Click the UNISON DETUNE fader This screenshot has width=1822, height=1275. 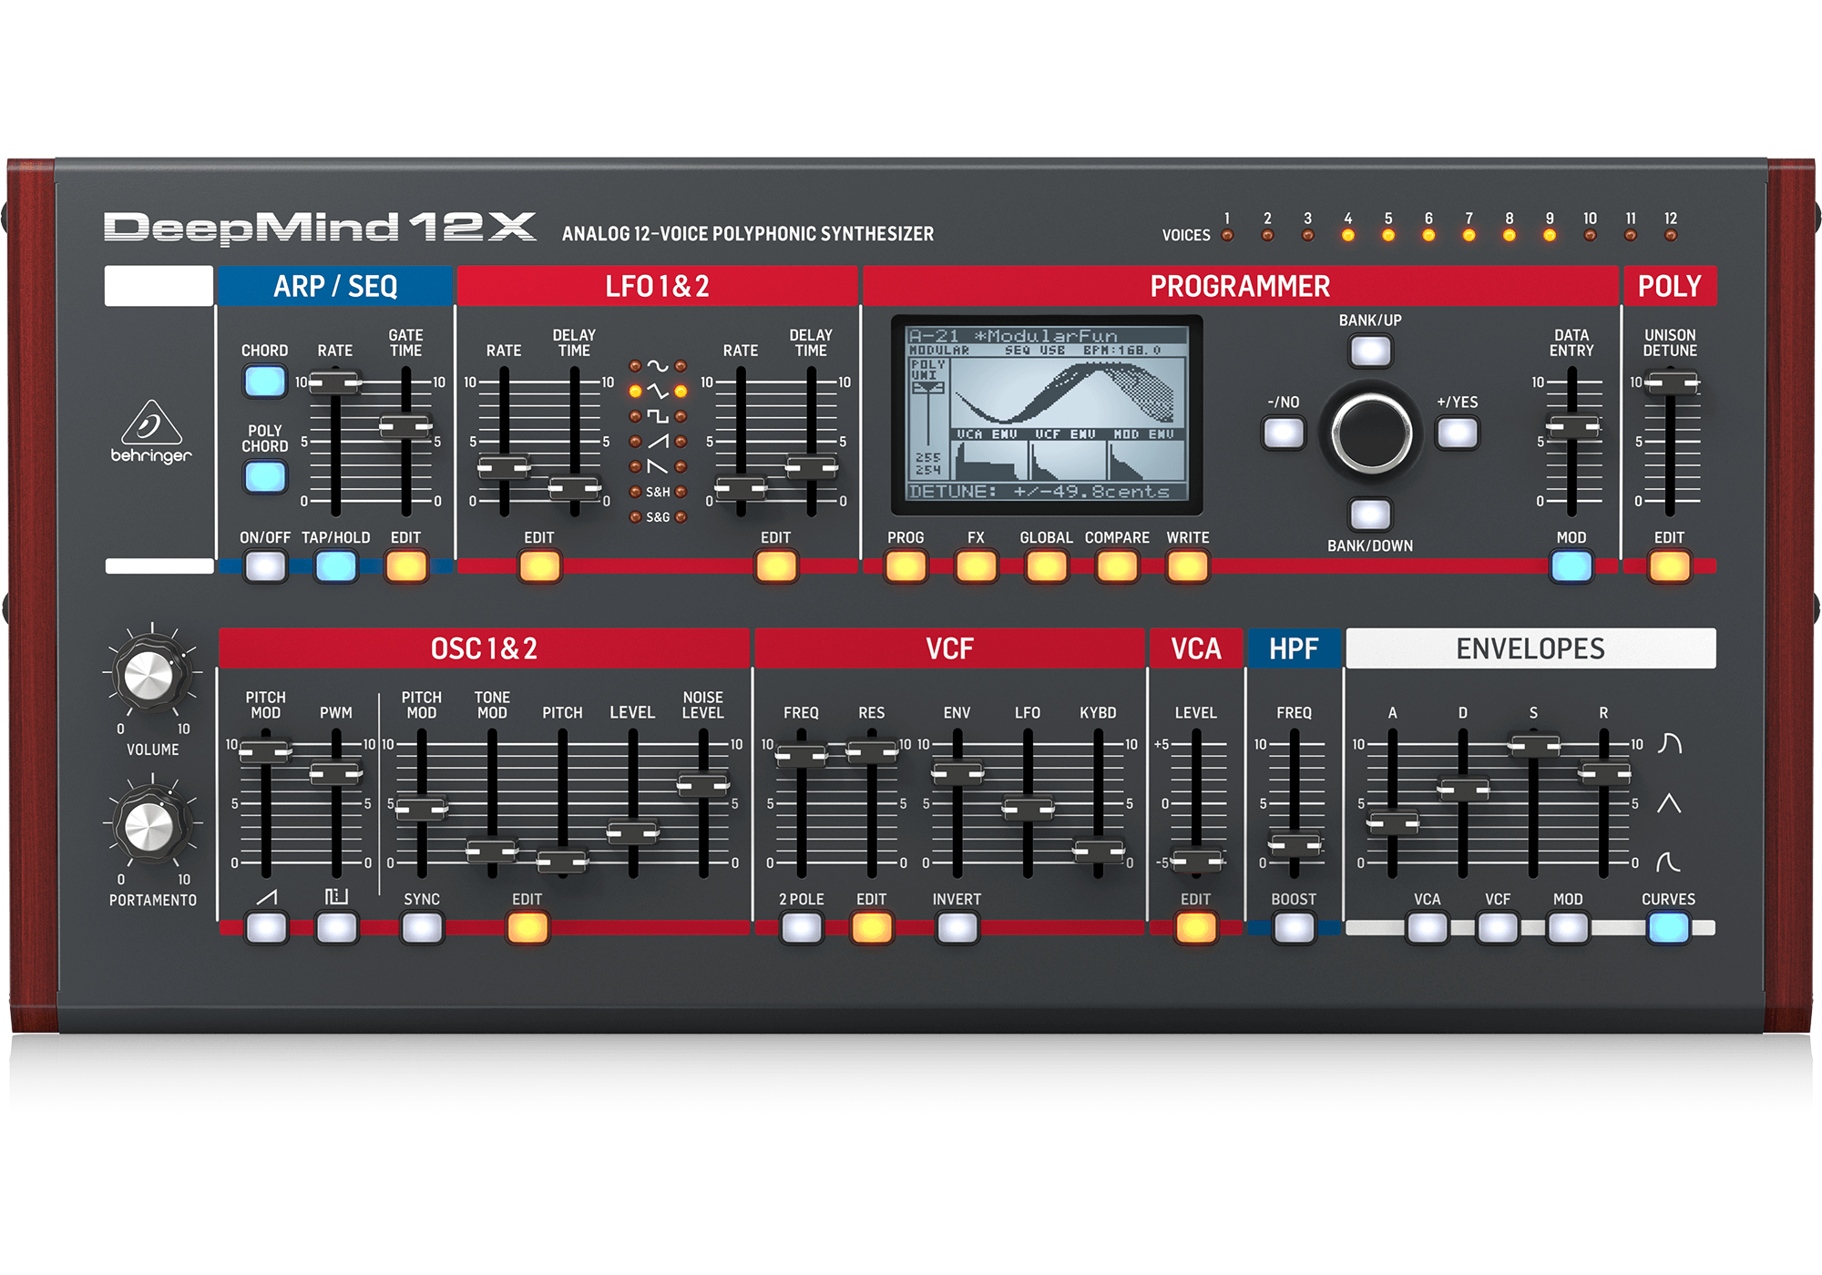[1670, 382]
